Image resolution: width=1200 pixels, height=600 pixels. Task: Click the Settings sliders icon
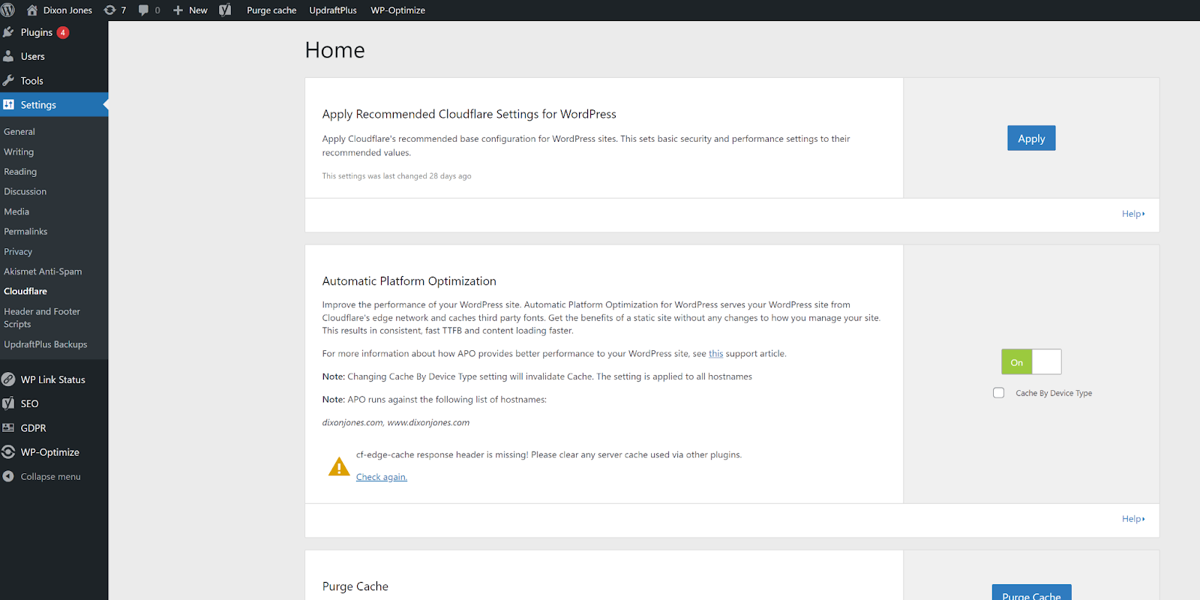8,105
